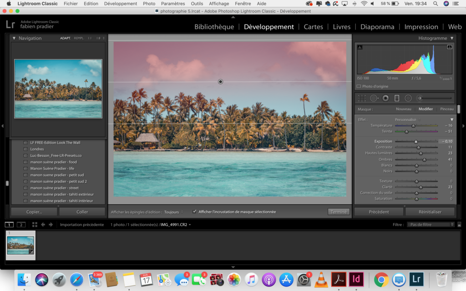Click the Réinitialiser button
This screenshot has height=291, width=466.
pos(430,212)
